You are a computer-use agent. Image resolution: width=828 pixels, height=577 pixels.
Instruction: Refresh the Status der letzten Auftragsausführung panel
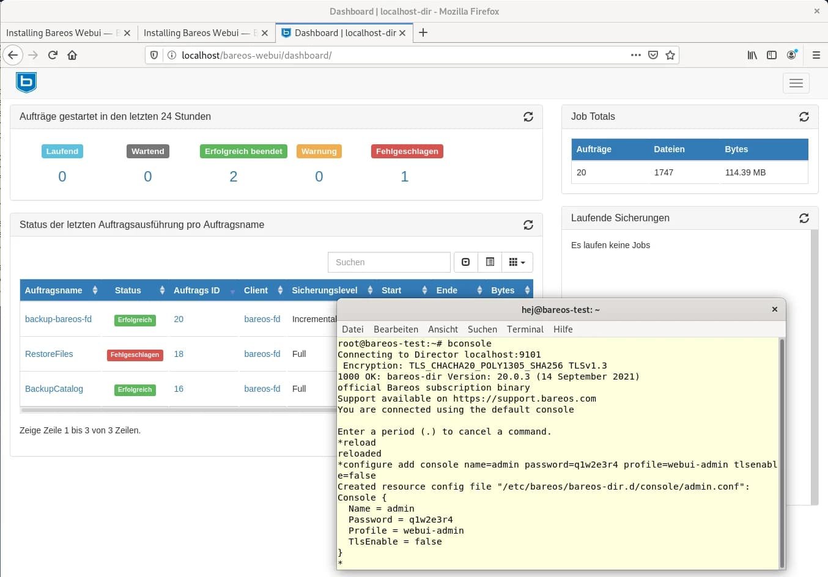point(528,225)
